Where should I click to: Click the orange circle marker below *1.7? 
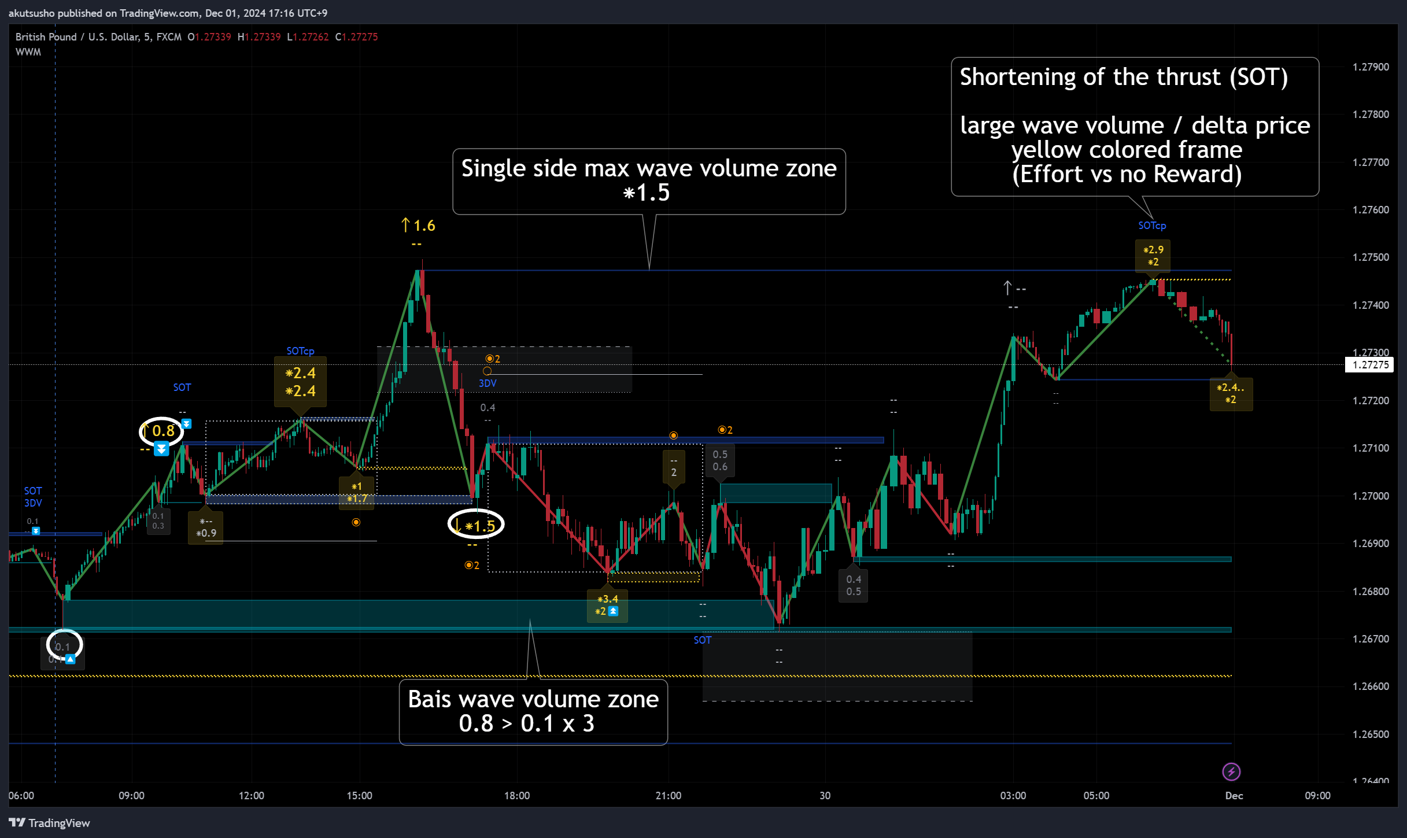pos(356,522)
